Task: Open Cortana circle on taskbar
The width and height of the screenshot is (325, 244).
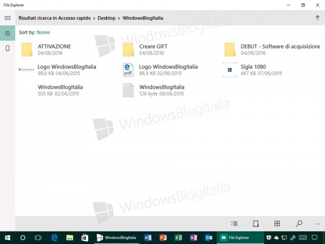Action: (23, 237)
